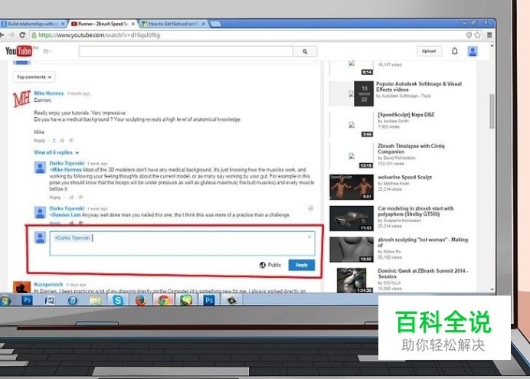
Task: Open first Darko Trpevski name link
Action: [67, 163]
